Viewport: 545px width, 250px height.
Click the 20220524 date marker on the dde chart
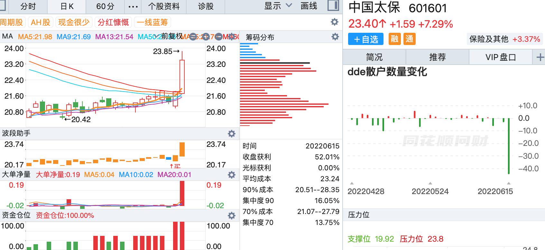(430, 192)
